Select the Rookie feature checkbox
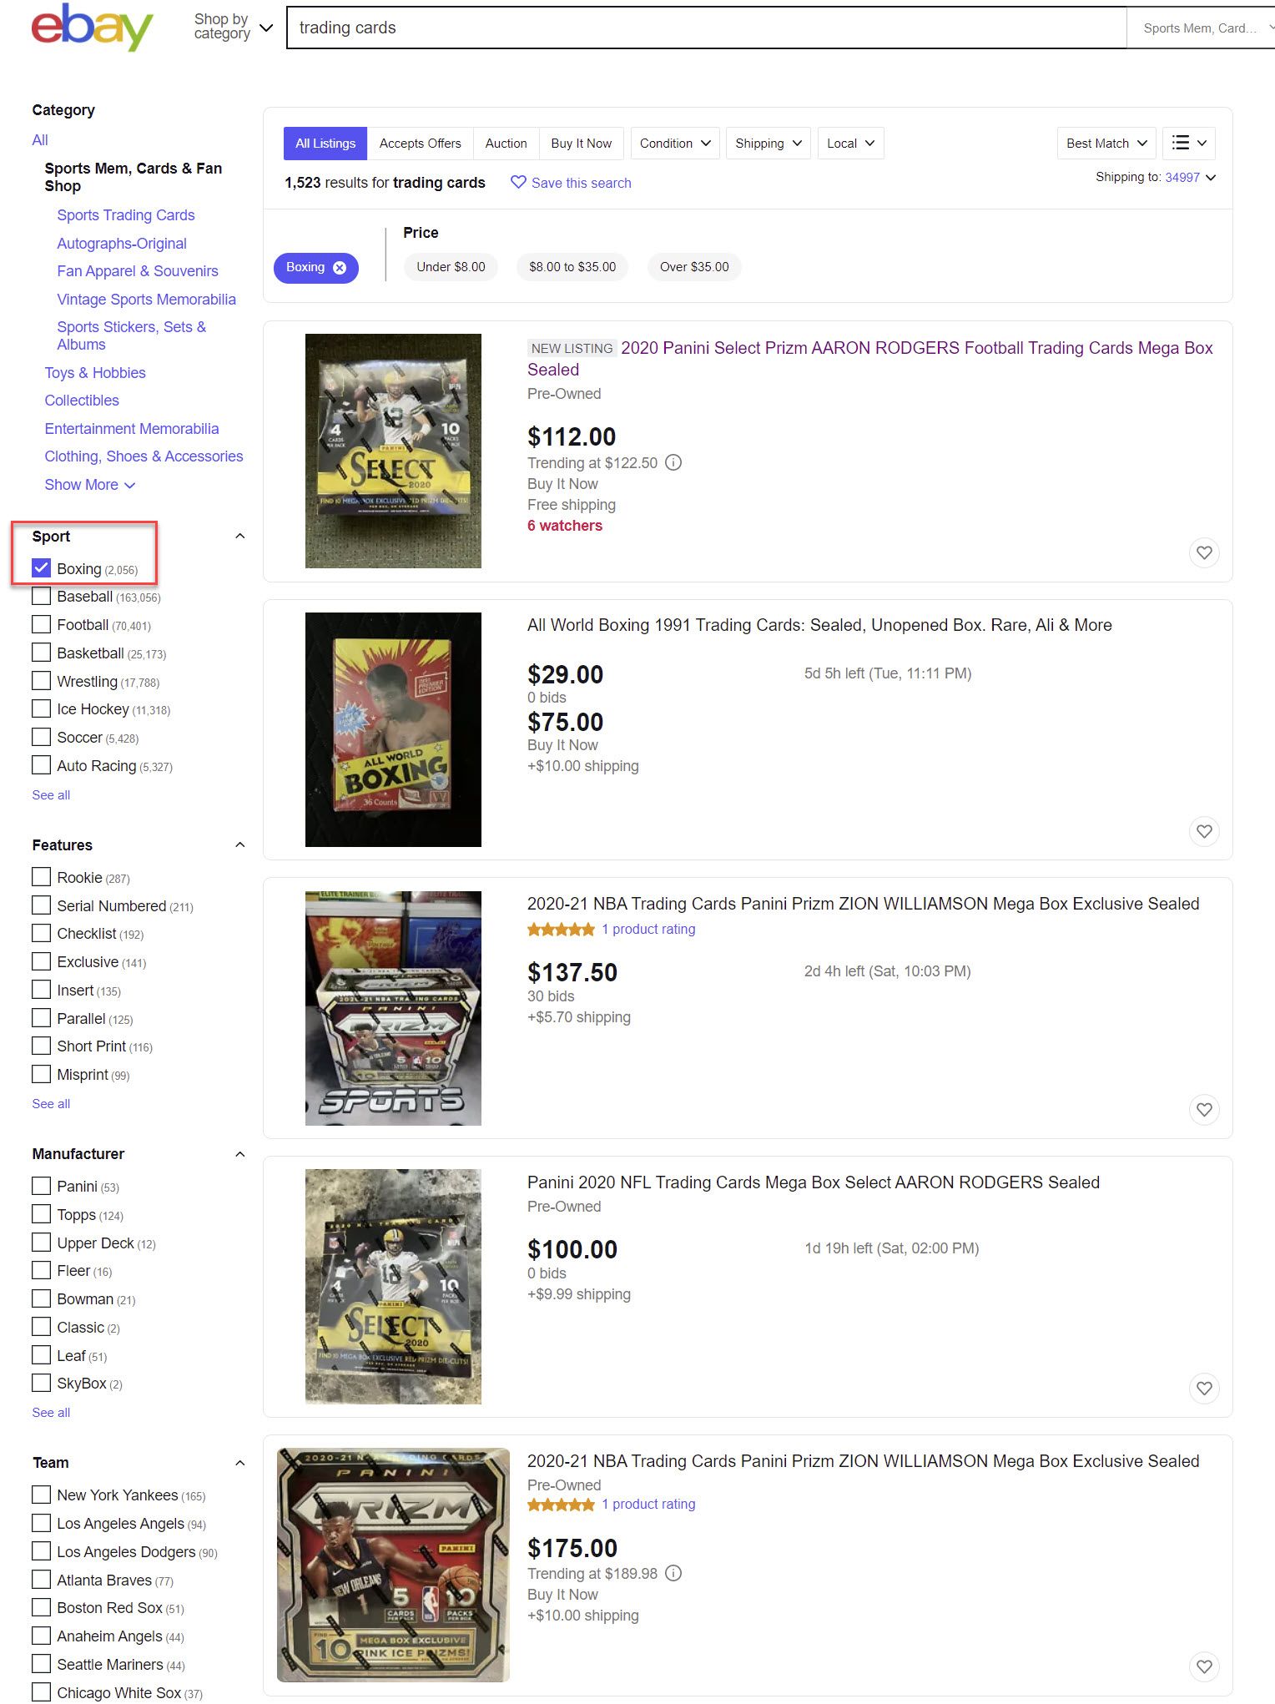Screen dimensions: 1275x1704 [x=41, y=877]
